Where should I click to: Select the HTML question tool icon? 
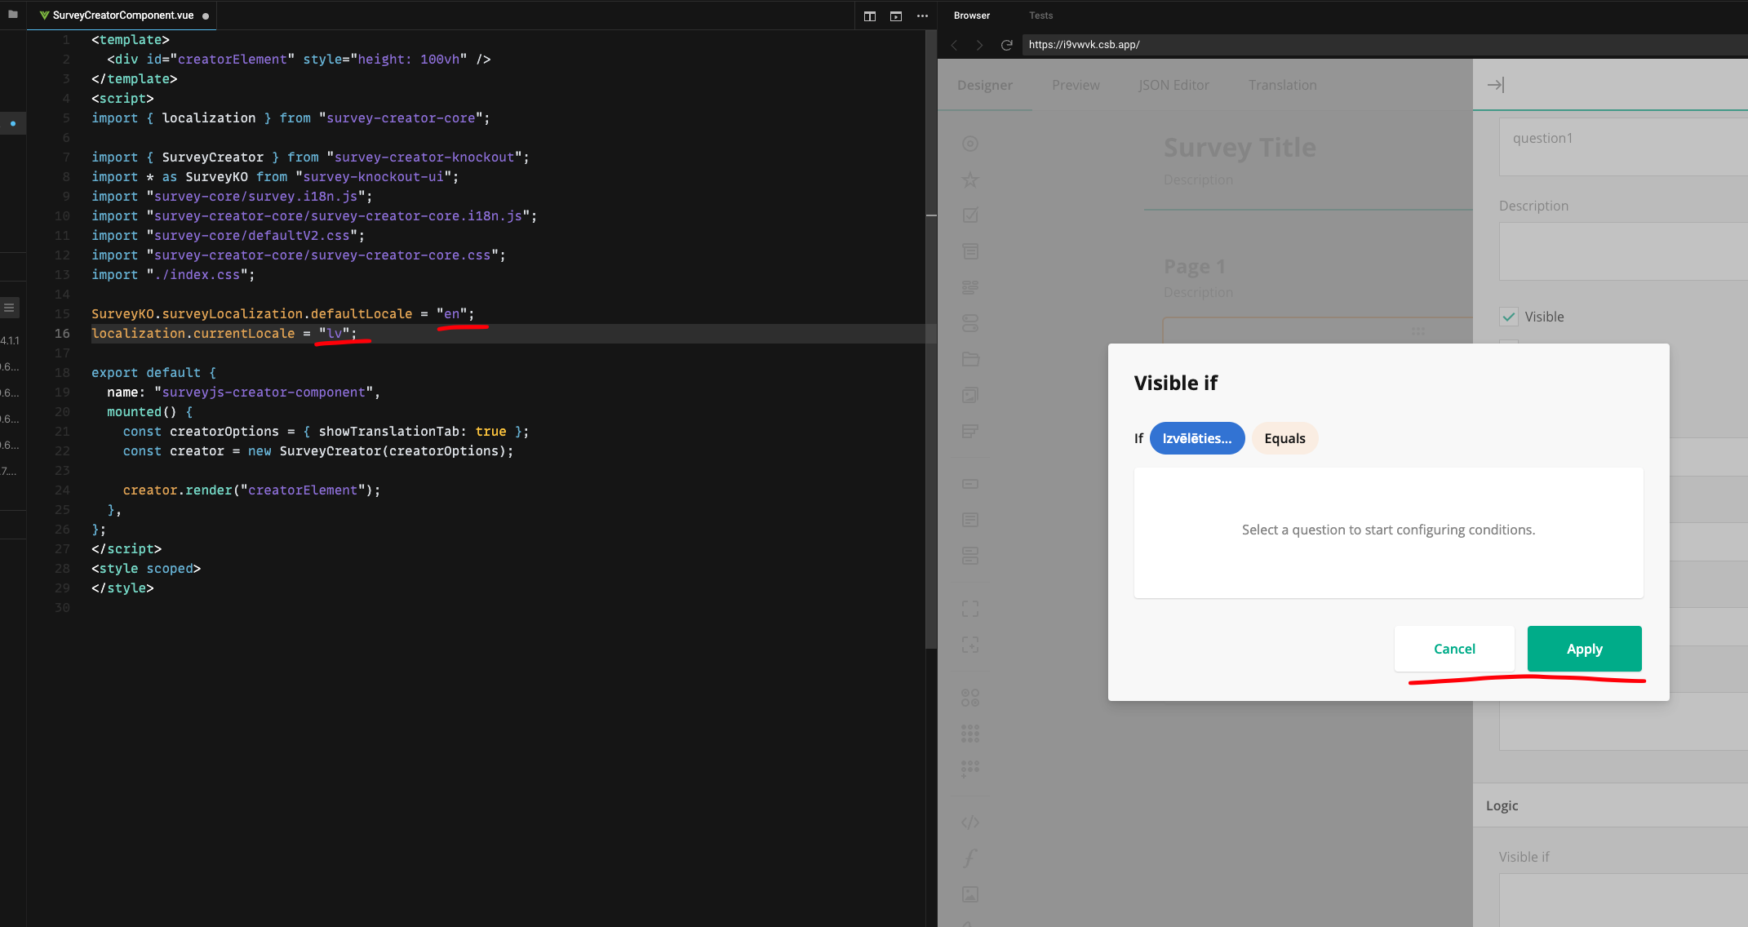coord(969,822)
